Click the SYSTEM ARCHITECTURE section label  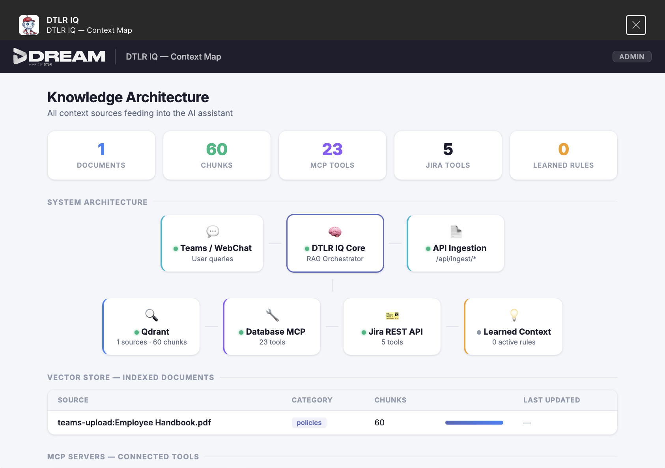(97, 202)
